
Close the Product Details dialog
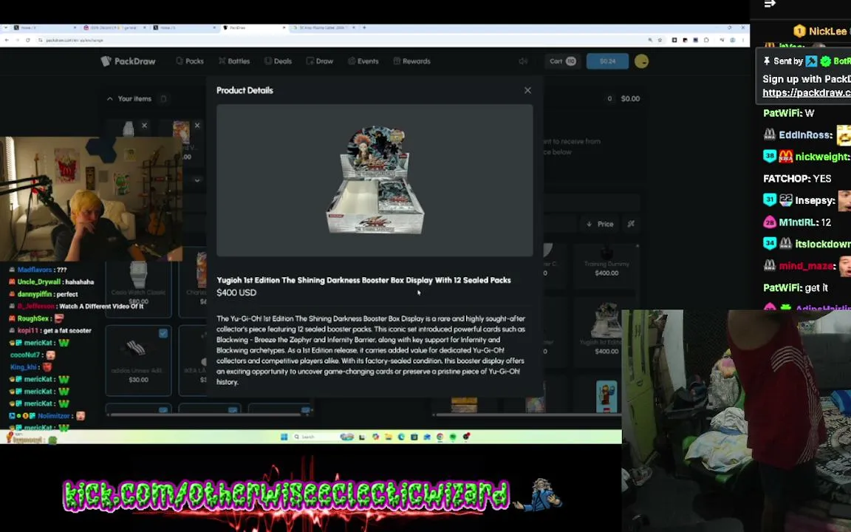[x=527, y=90]
